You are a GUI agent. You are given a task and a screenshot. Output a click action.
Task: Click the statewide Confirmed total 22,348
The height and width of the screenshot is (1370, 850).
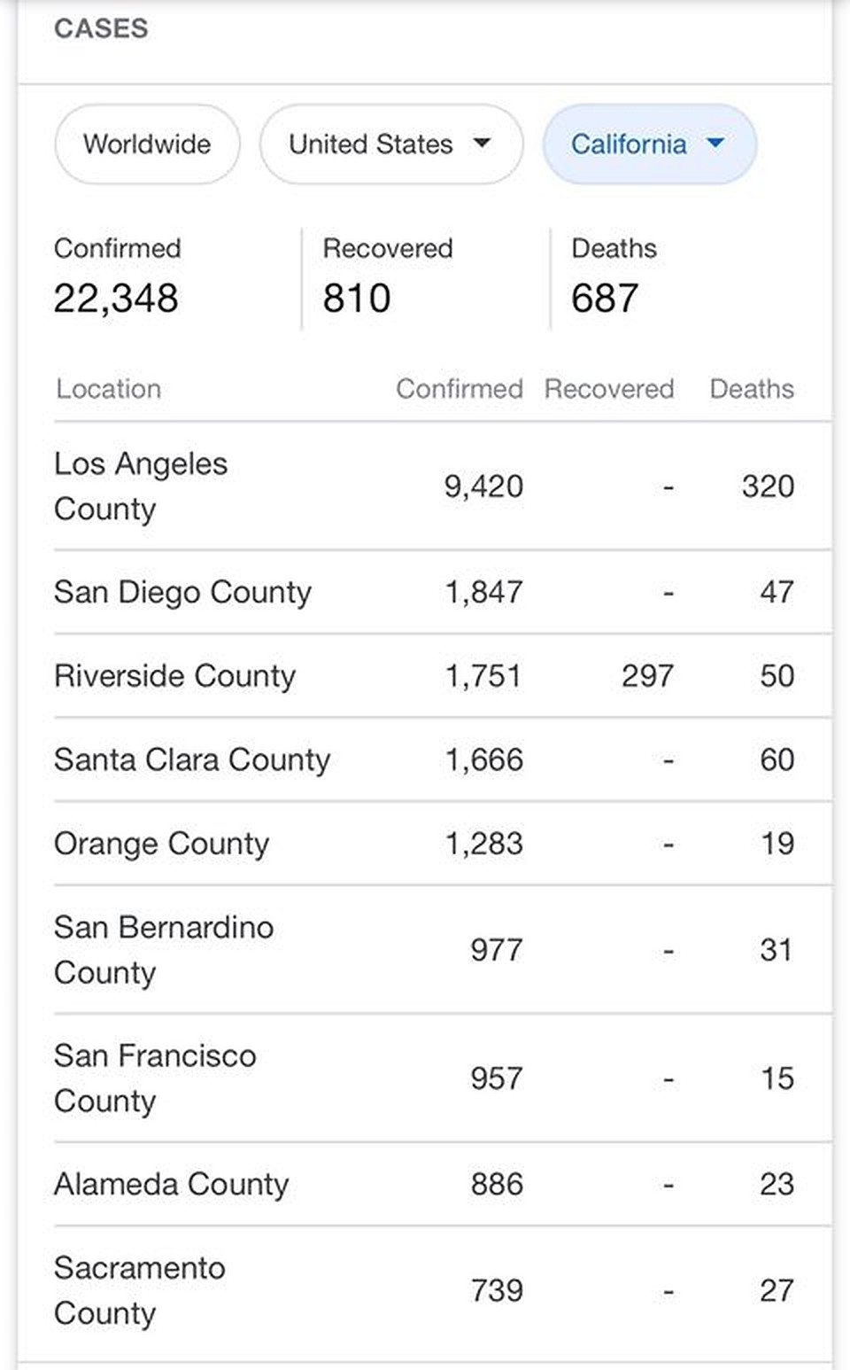click(116, 299)
